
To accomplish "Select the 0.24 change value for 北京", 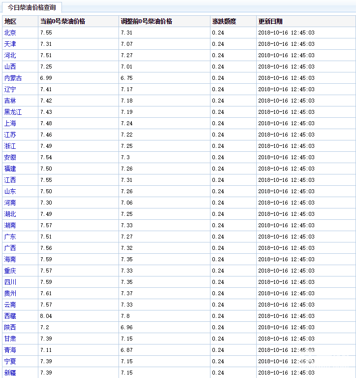I will 218,33.
